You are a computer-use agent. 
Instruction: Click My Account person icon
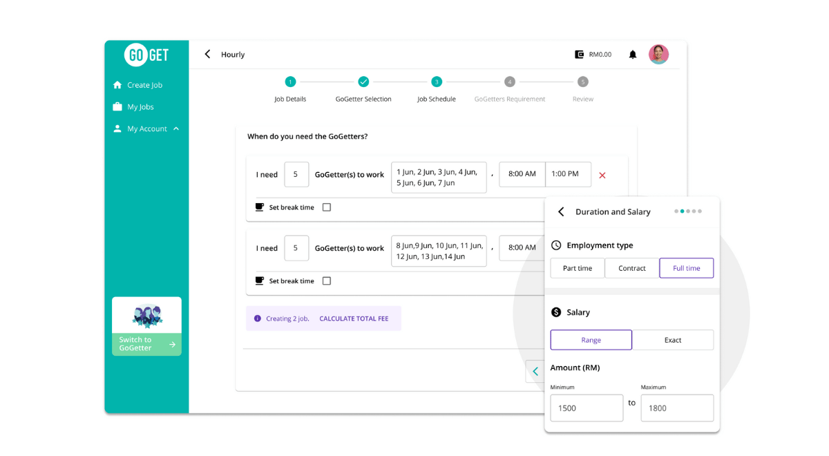click(x=117, y=129)
